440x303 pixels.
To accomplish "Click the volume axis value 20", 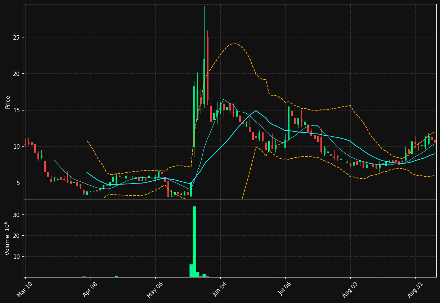I will (x=17, y=236).
